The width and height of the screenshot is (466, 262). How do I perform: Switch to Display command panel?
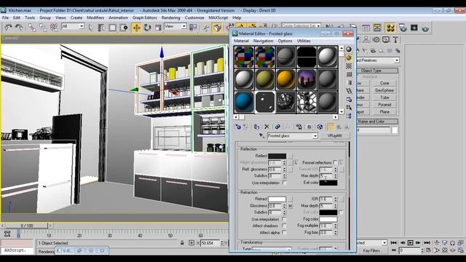coord(386,39)
